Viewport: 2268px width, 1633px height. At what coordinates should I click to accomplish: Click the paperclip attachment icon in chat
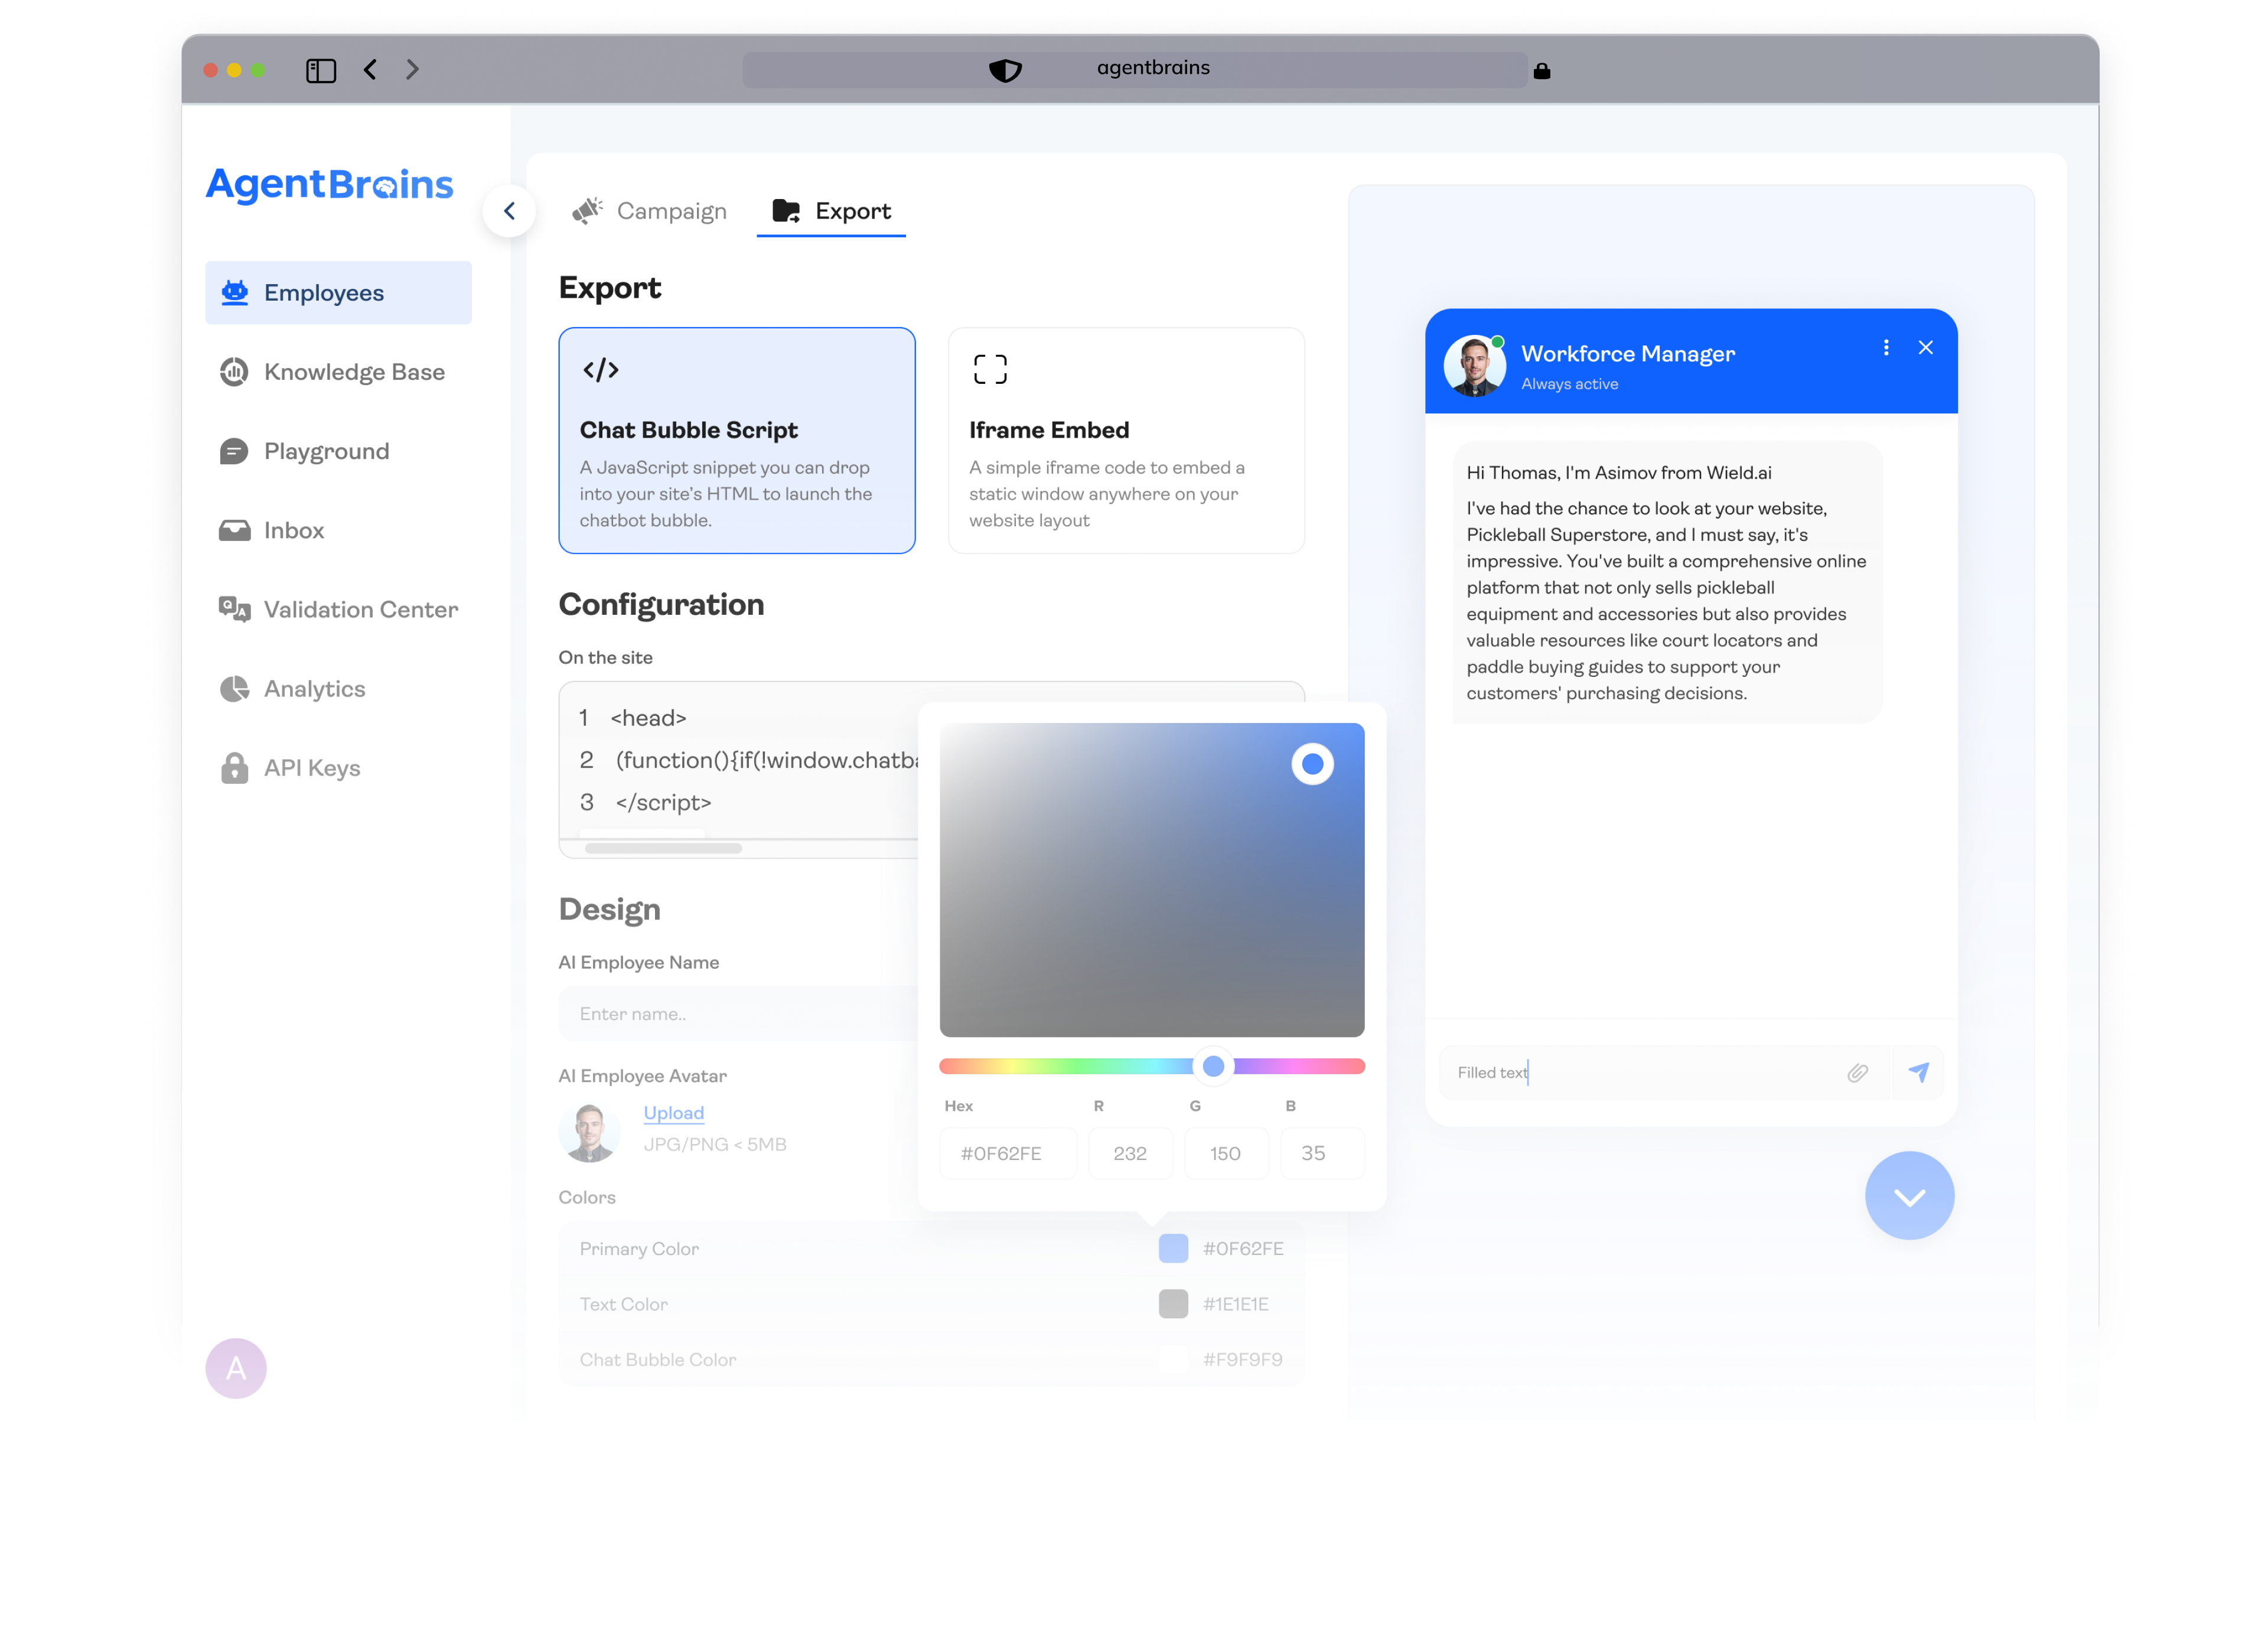(1857, 1073)
